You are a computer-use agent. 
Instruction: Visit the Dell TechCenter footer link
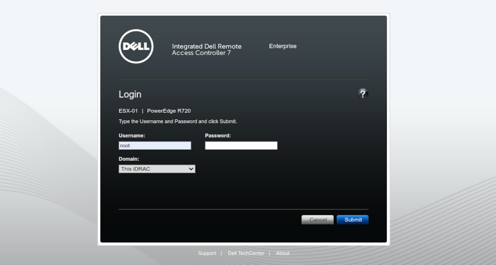(246, 253)
